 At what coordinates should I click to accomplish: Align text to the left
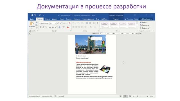click(x=73, y=27)
